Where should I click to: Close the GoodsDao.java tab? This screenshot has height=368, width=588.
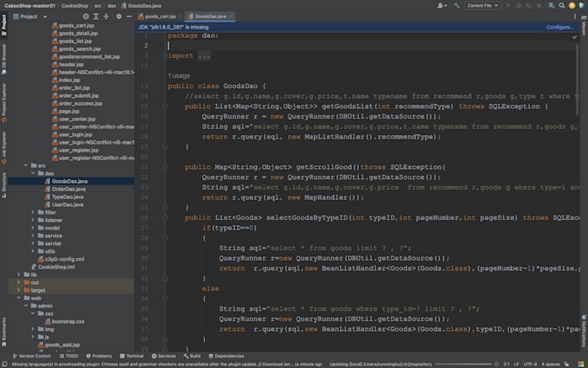click(x=231, y=16)
